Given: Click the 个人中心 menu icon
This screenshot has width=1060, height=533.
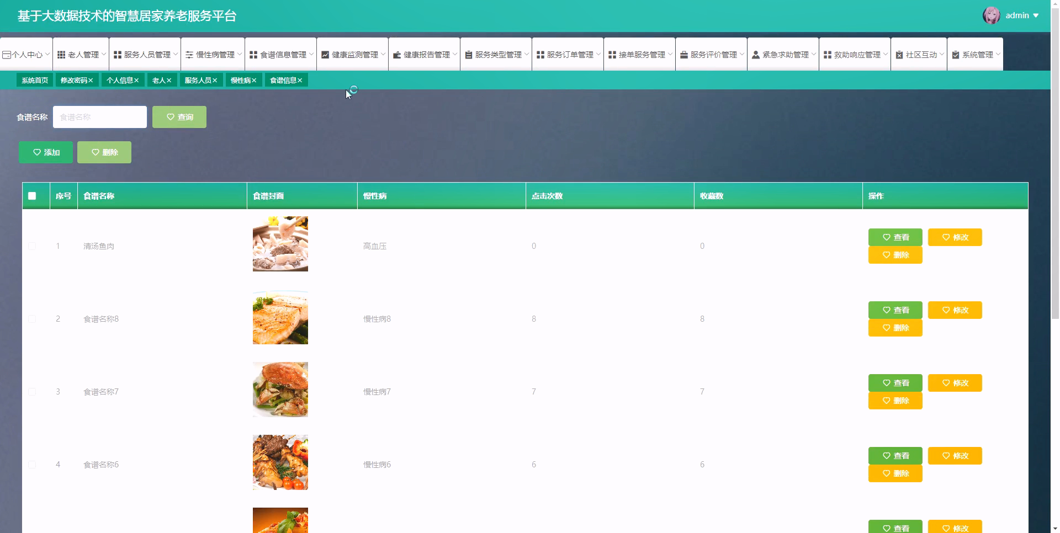Looking at the screenshot, I should (x=7, y=55).
